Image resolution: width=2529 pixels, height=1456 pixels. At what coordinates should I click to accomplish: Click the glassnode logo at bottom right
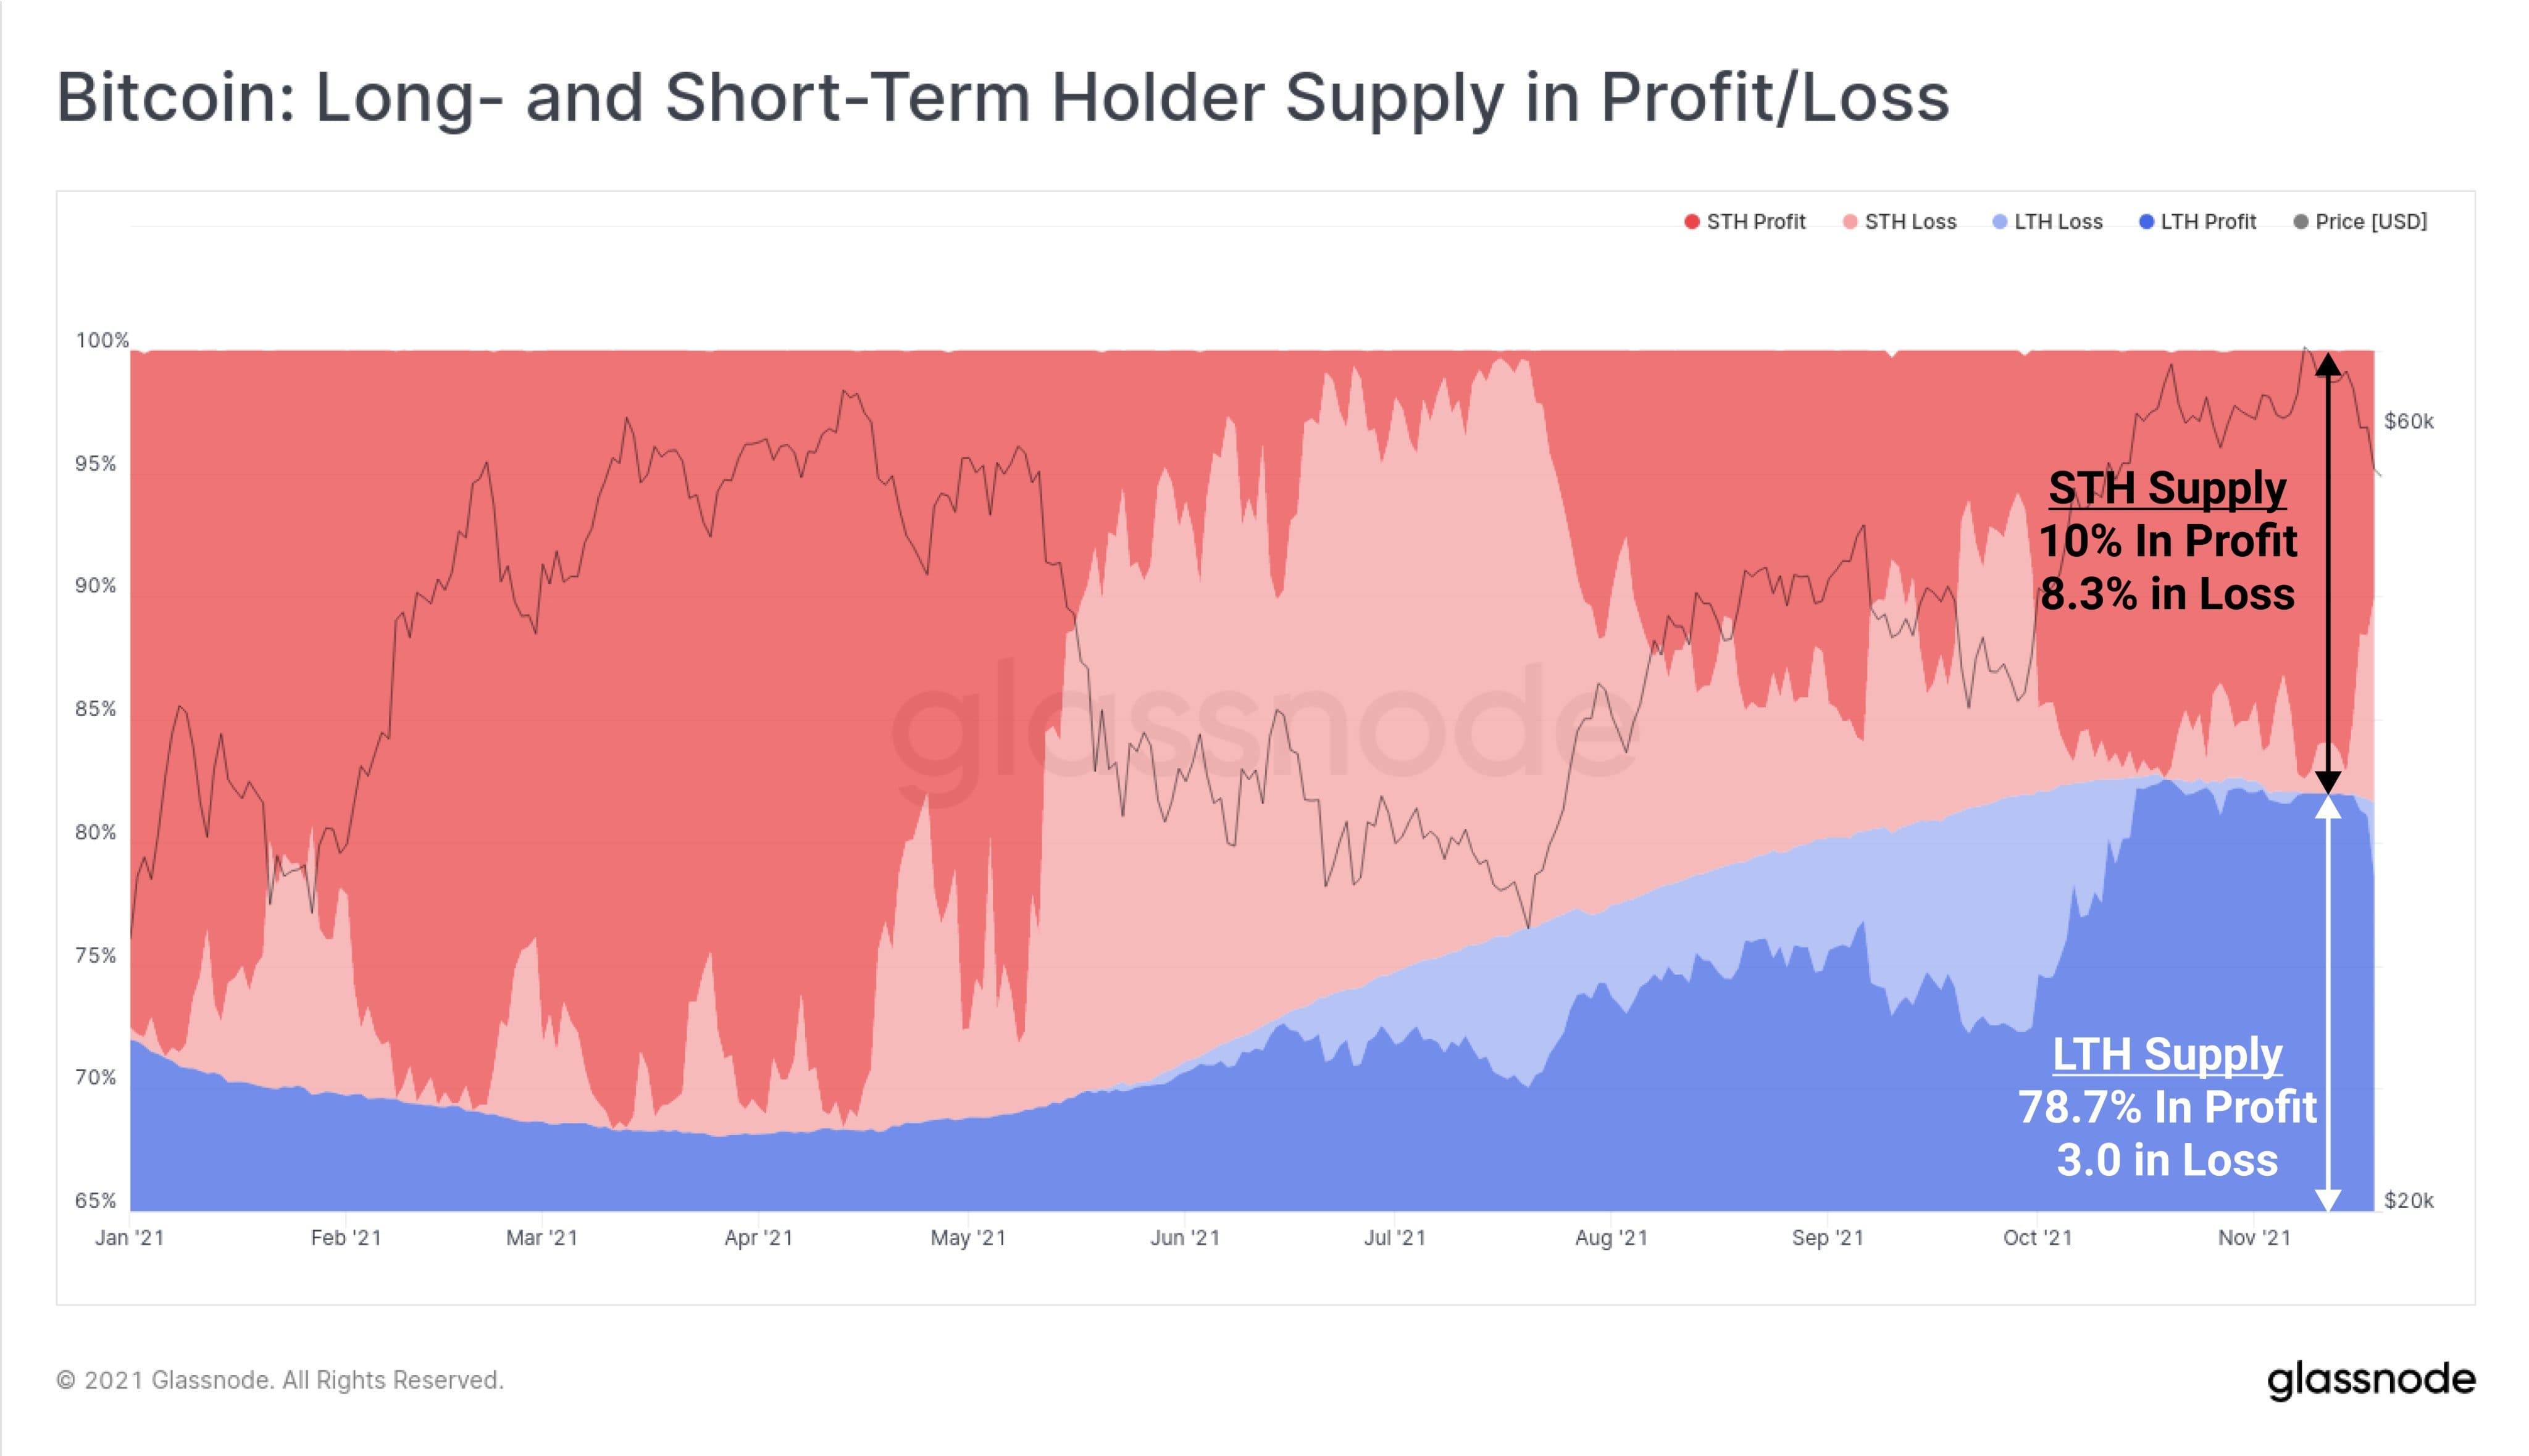pos(2370,1380)
